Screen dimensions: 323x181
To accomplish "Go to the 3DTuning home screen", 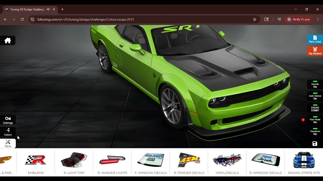I will click(x=8, y=40).
